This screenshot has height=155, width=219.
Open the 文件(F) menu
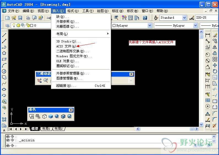(13, 11)
